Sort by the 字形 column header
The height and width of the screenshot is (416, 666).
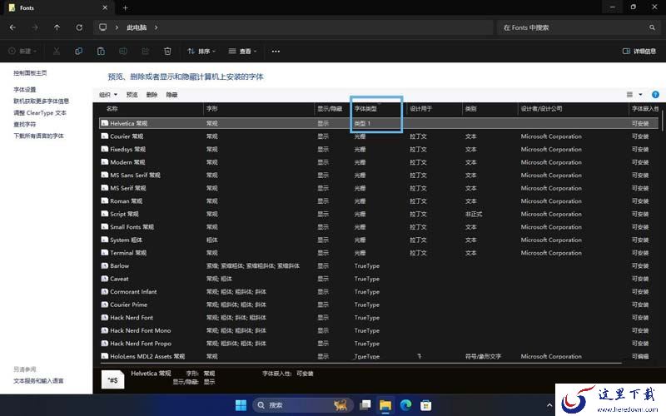[212, 109]
